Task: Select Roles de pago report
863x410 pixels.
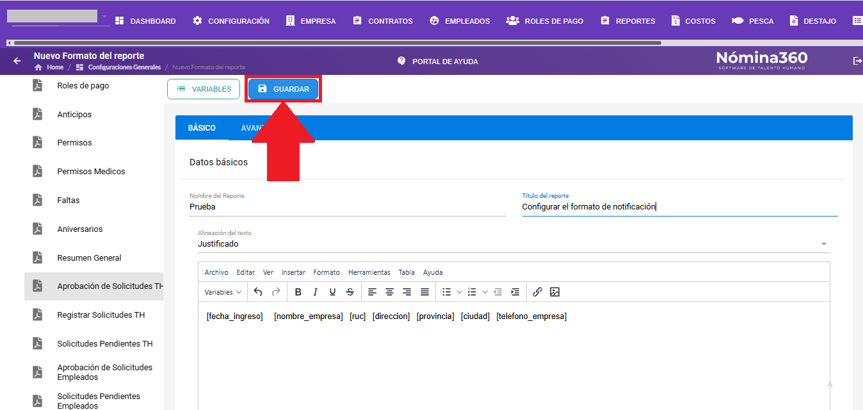Action: point(93,86)
